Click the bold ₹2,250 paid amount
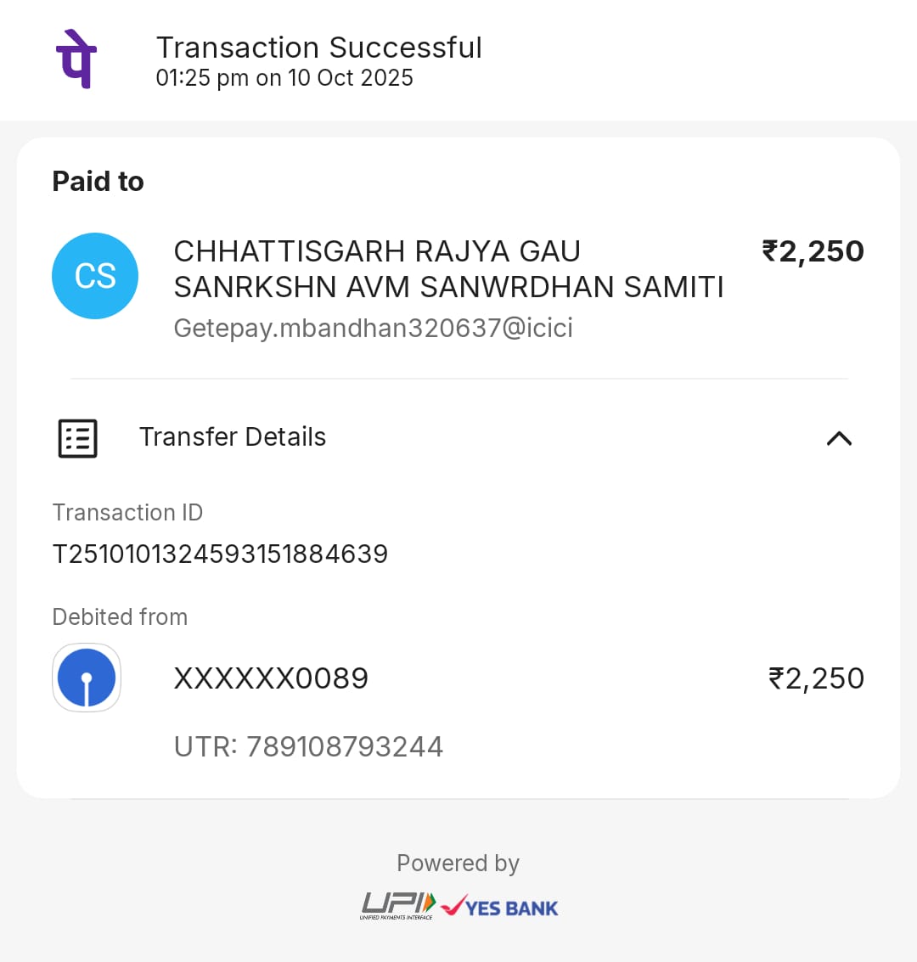Image resolution: width=917 pixels, height=962 pixels. click(x=813, y=251)
